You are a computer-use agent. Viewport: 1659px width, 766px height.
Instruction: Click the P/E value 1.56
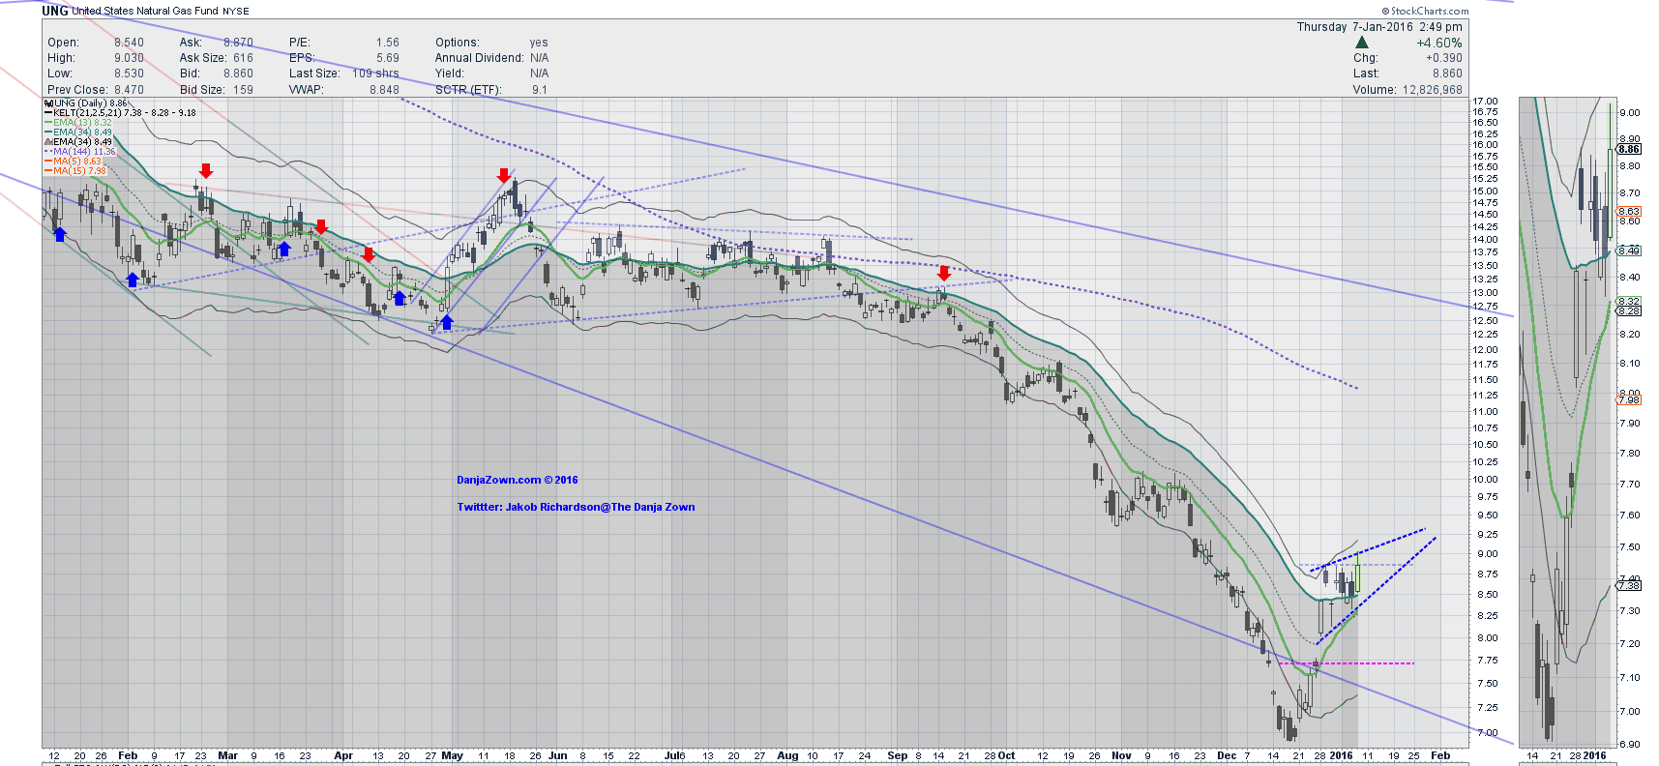387,43
